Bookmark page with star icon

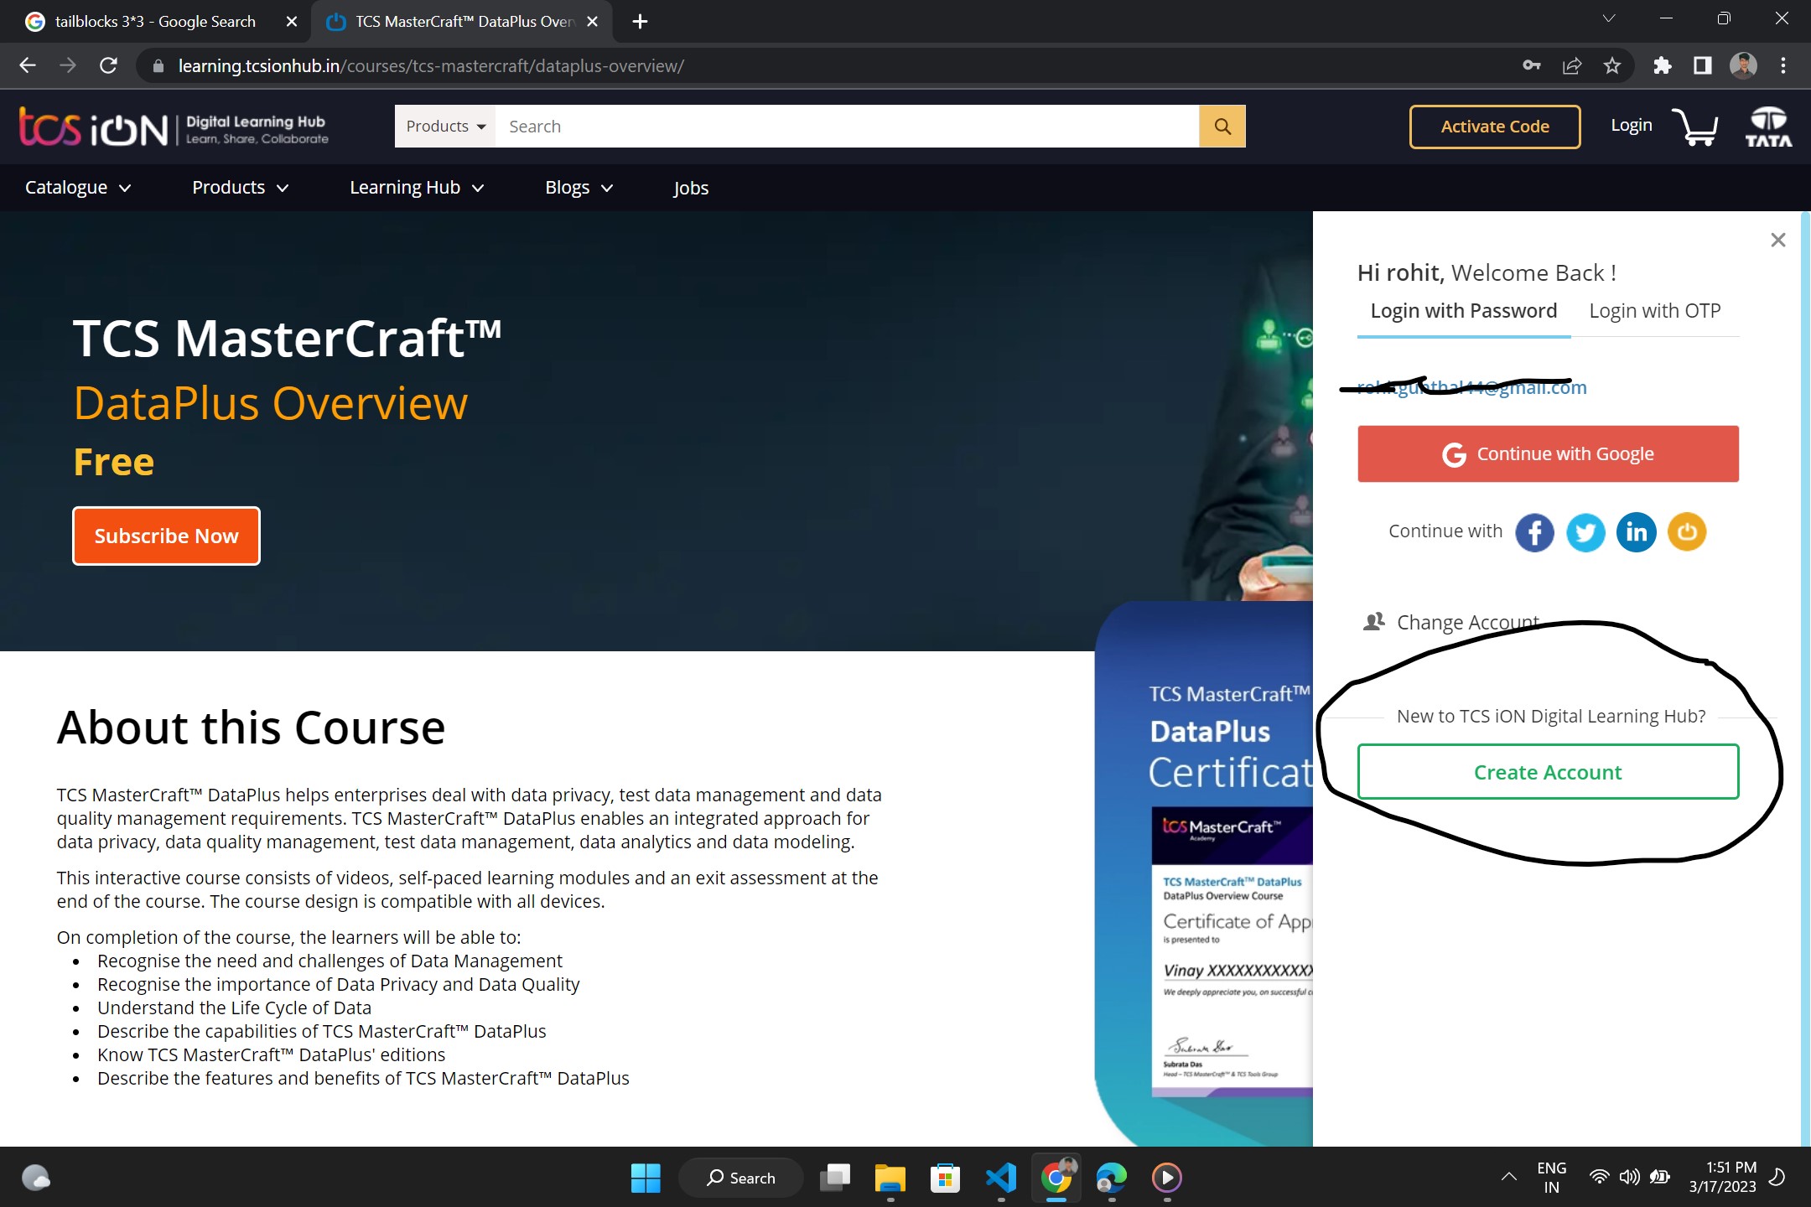1612,66
